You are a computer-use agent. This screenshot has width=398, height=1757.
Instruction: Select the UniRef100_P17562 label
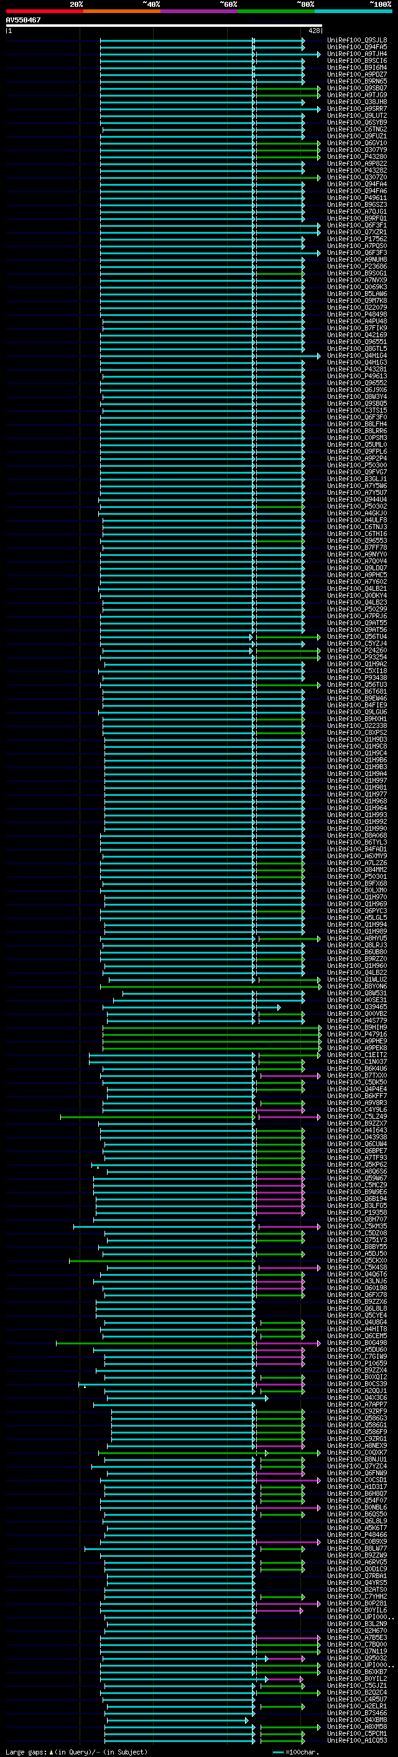pos(357,239)
